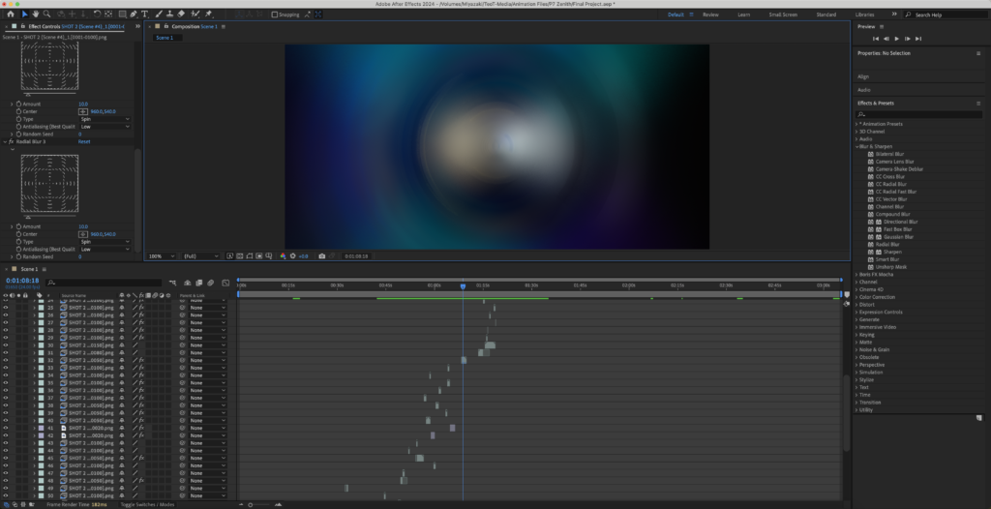
Task: Choose the Pen tool
Action: pyautogui.click(x=133, y=15)
